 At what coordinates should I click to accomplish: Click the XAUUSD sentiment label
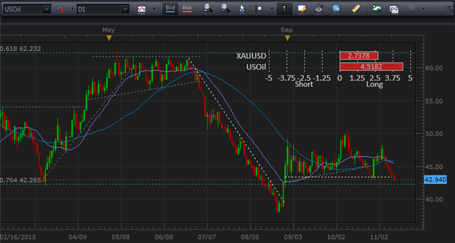pos(251,56)
